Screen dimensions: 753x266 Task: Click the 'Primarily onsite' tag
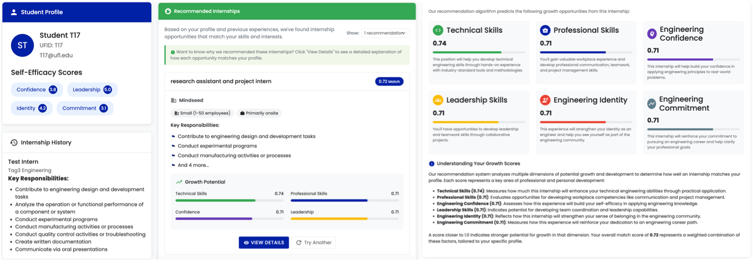259,113
